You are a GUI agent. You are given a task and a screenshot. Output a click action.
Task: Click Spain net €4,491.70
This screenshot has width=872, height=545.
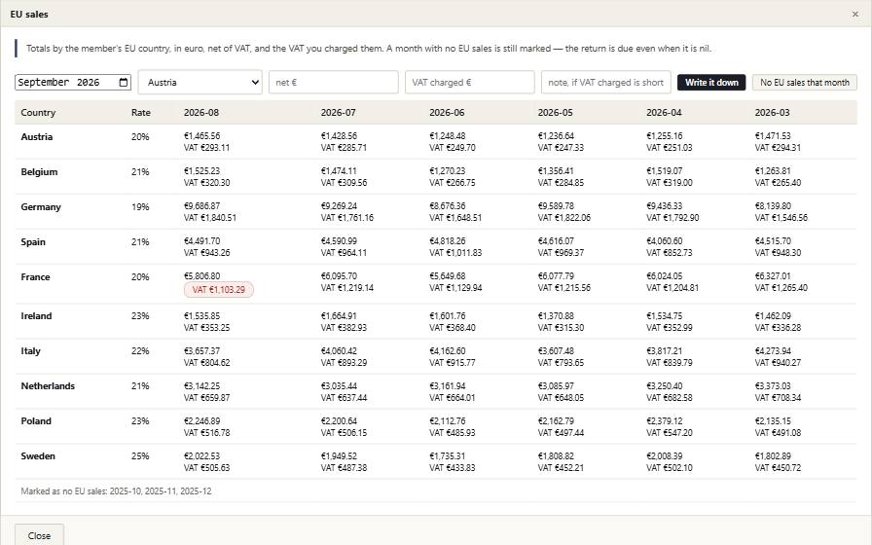point(201,240)
